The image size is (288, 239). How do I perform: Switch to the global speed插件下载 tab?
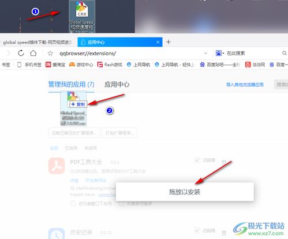(36, 42)
